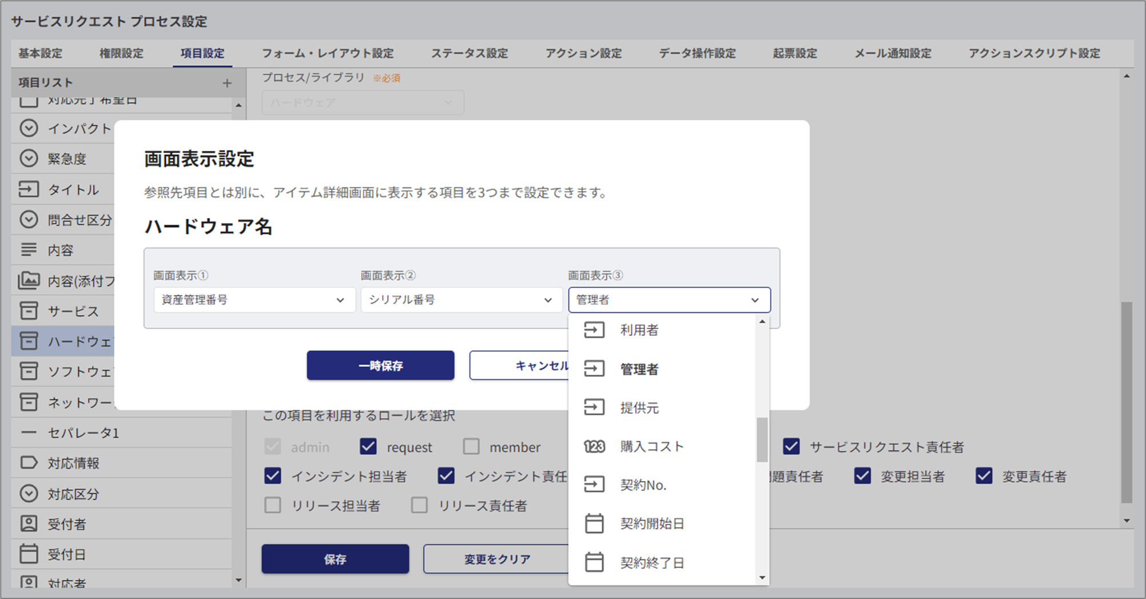Click the 123 number icon beside 購入コスト
1146x599 pixels.
[594, 446]
